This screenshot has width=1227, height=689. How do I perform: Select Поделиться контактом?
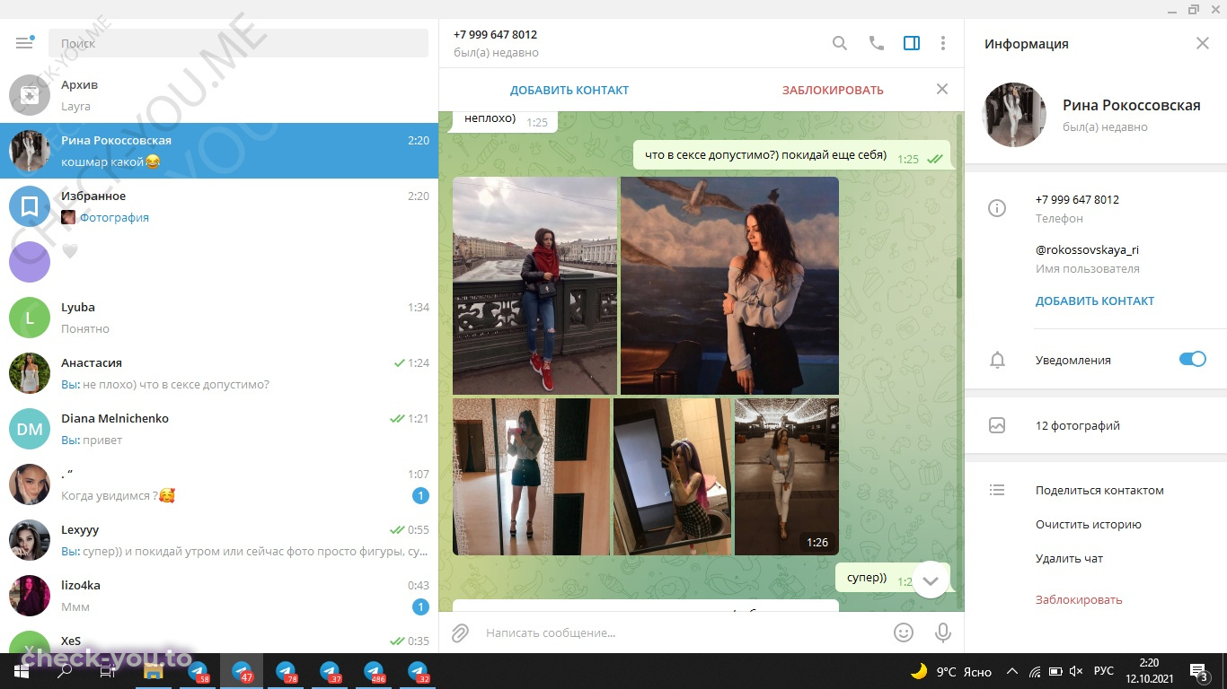[x=1099, y=490]
